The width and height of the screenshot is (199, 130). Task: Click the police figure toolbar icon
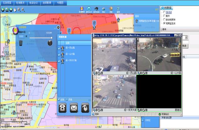111,10
